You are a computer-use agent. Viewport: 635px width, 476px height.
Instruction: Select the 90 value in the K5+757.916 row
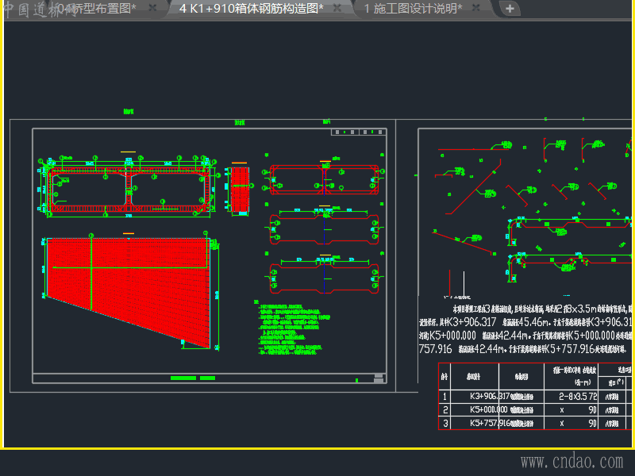(592, 423)
